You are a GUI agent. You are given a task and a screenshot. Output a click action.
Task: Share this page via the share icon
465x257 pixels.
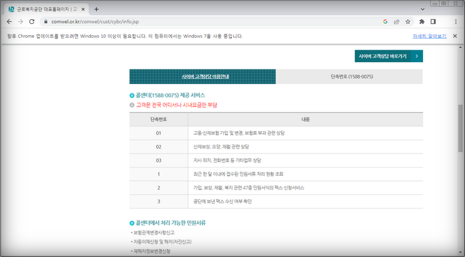[397, 22]
